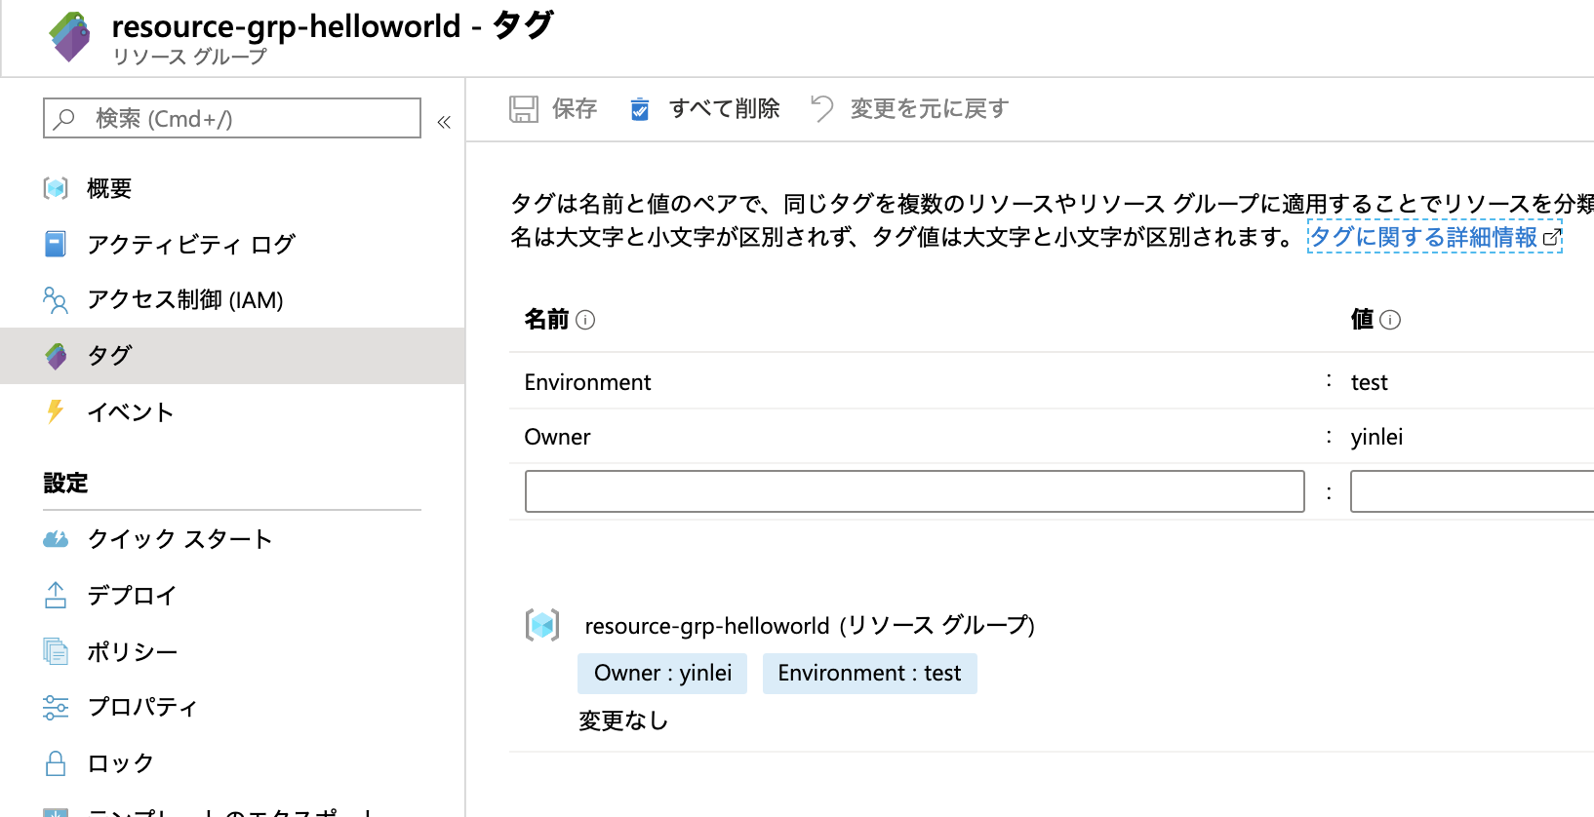Click the Owner tag name cell
Image resolution: width=1594 pixels, height=817 pixels.
tap(557, 437)
